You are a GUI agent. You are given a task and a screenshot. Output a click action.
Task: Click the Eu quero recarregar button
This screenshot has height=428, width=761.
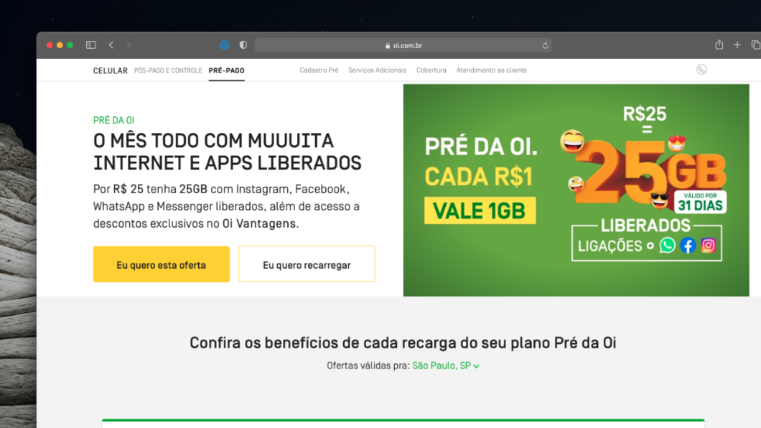(307, 264)
